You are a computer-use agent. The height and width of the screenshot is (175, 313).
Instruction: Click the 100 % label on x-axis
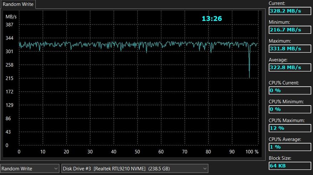tap(252, 152)
